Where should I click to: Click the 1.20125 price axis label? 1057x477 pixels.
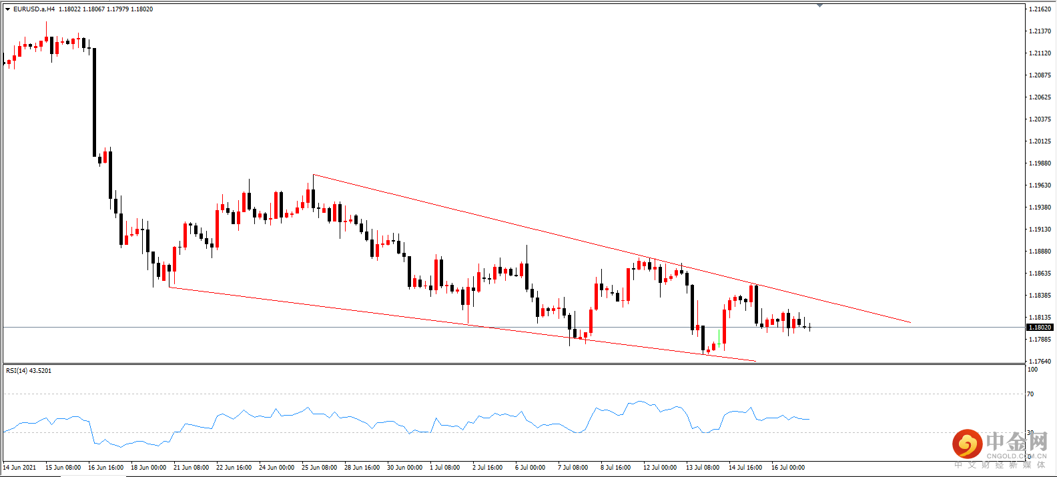point(1040,141)
